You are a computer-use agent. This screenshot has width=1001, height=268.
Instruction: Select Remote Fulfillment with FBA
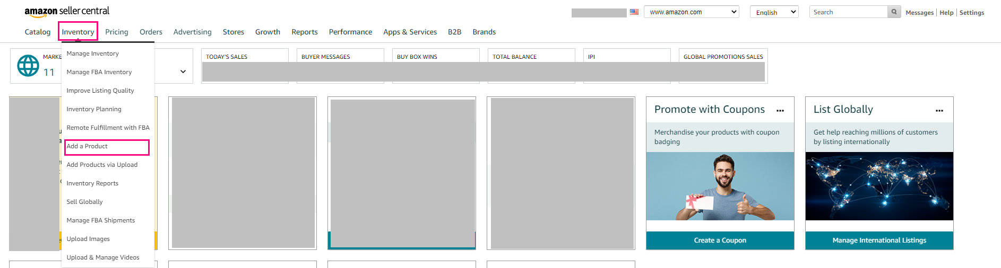click(108, 128)
